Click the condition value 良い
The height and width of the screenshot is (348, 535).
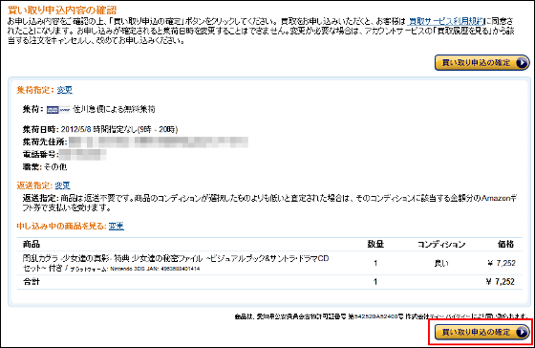441,263
